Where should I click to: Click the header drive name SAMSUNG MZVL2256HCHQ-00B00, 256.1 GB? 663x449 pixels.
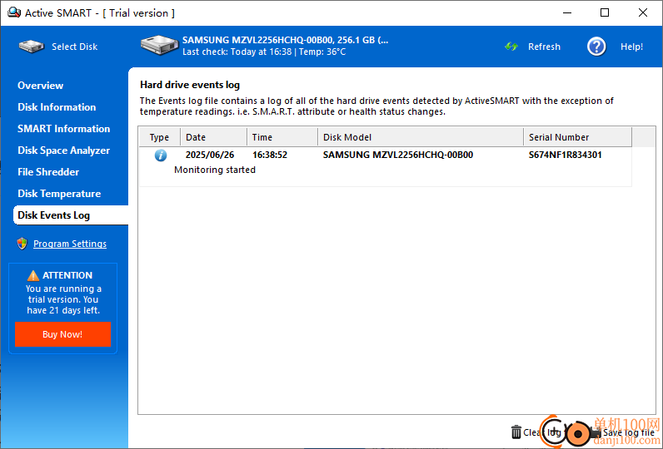click(286, 41)
